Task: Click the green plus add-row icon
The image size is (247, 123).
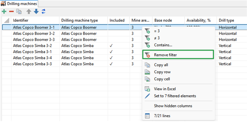Action: click(x=4, y=12)
